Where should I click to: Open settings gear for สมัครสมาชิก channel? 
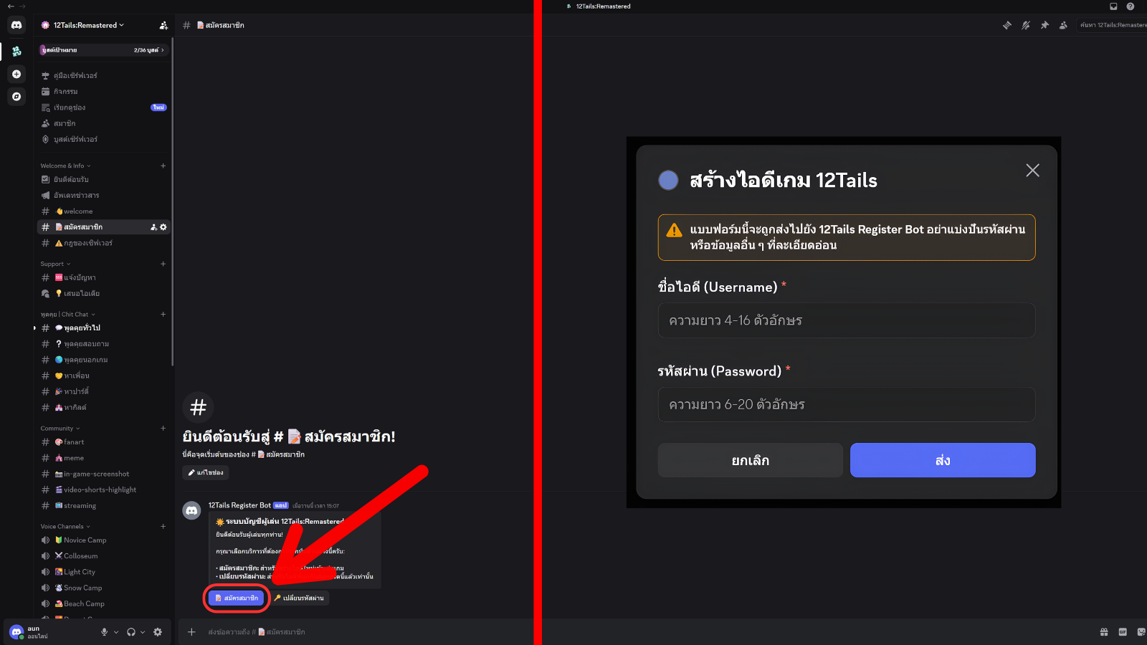click(x=163, y=227)
